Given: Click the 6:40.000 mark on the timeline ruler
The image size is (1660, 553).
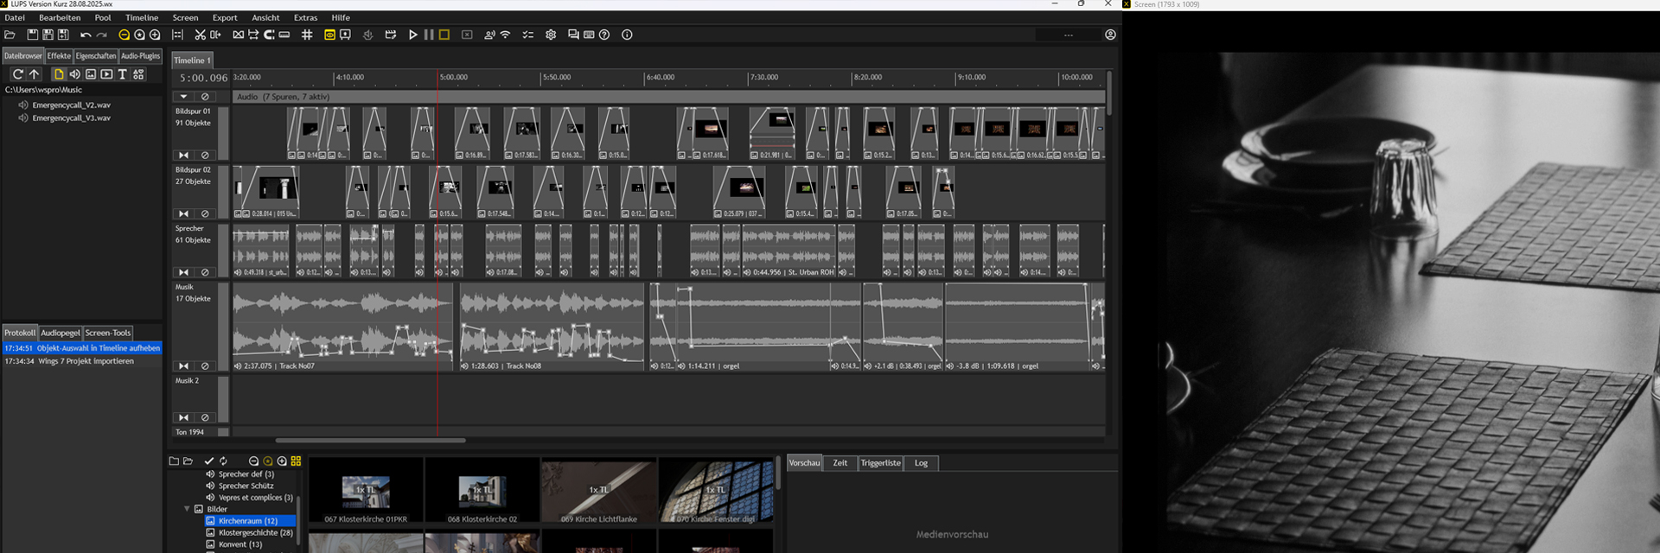Looking at the screenshot, I should tap(661, 78).
